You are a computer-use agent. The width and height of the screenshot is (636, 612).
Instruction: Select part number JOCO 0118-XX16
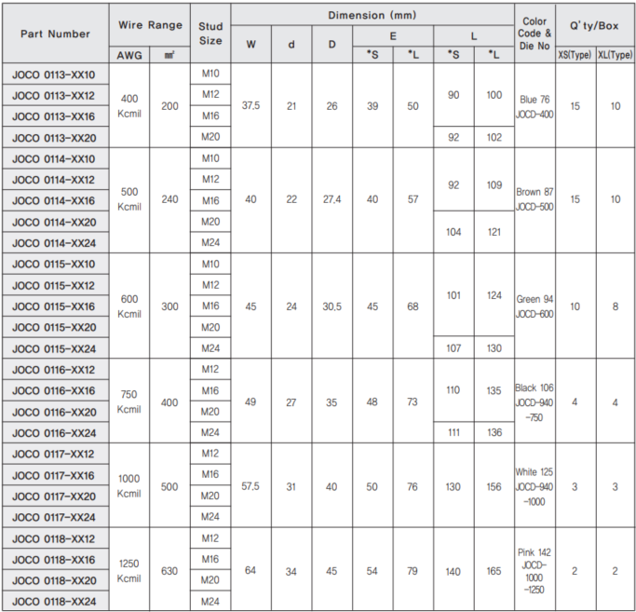56,560
